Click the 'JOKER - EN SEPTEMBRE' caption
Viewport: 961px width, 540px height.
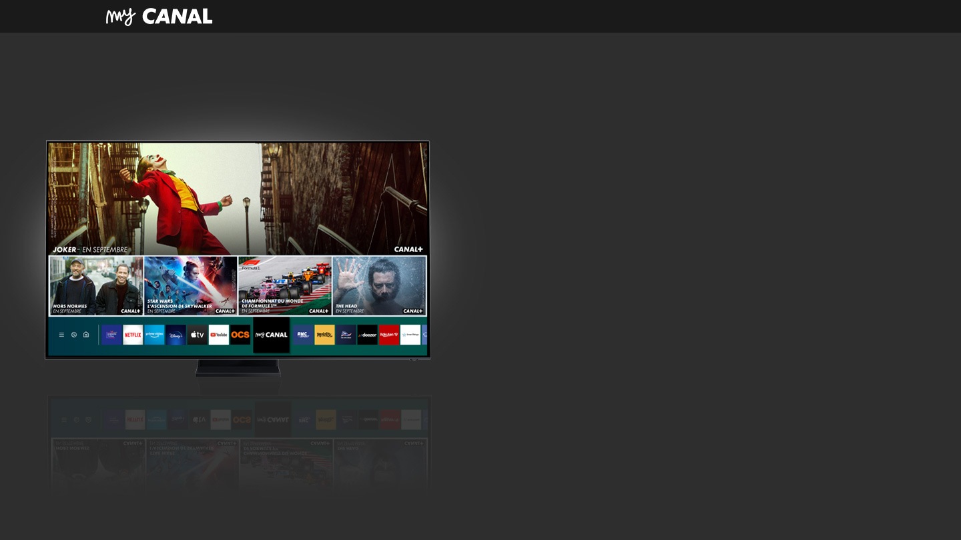coord(90,249)
